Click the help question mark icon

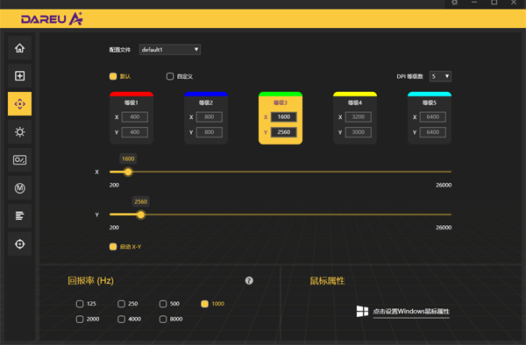(x=249, y=281)
